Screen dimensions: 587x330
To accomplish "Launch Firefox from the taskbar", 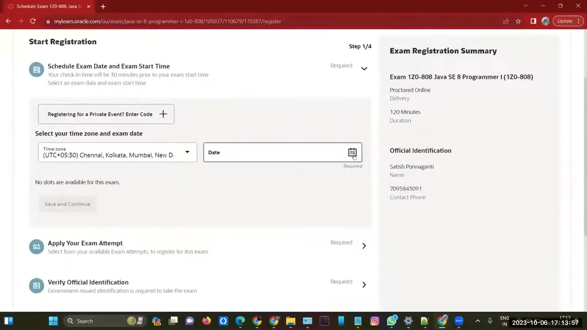I will (206, 321).
